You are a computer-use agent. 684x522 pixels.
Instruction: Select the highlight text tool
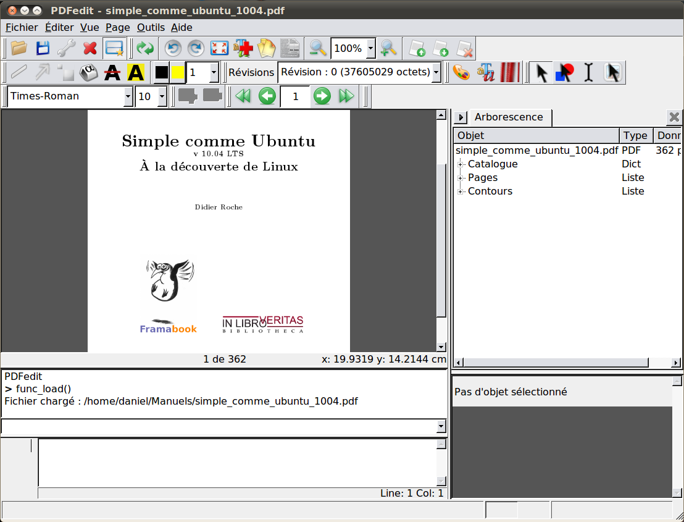pos(135,72)
